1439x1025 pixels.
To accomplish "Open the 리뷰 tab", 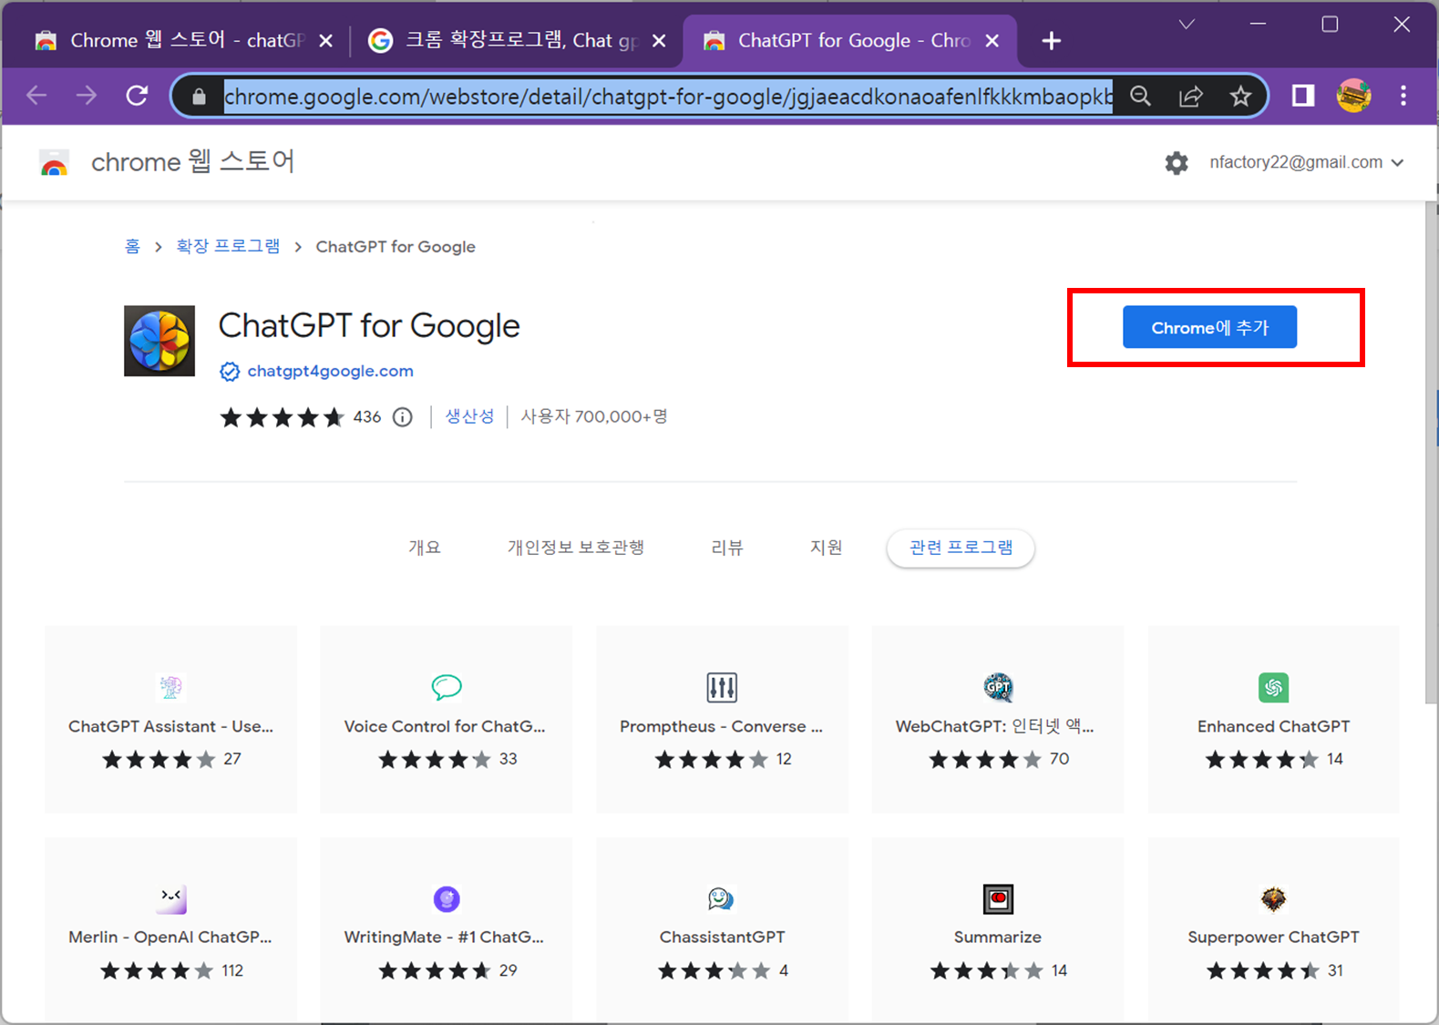I will 727,548.
